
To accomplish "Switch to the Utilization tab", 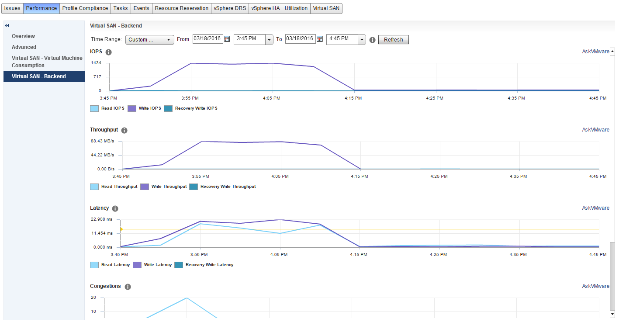I will click(296, 8).
